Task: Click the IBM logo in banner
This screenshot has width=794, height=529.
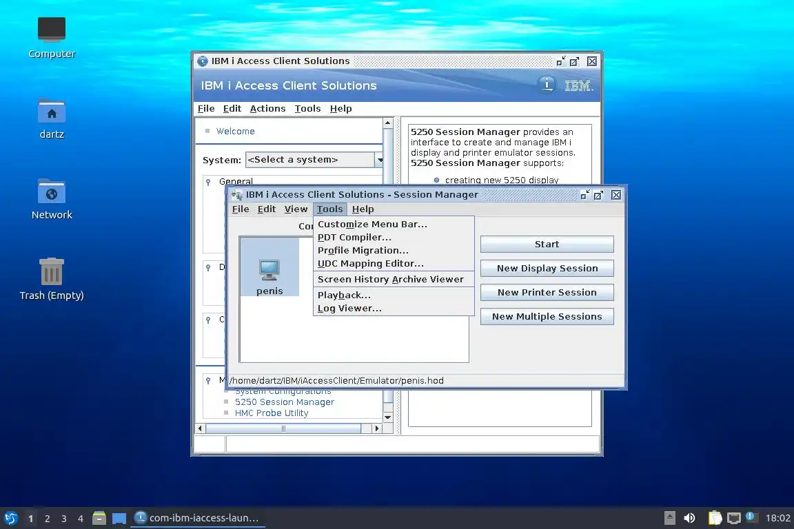Action: point(579,85)
